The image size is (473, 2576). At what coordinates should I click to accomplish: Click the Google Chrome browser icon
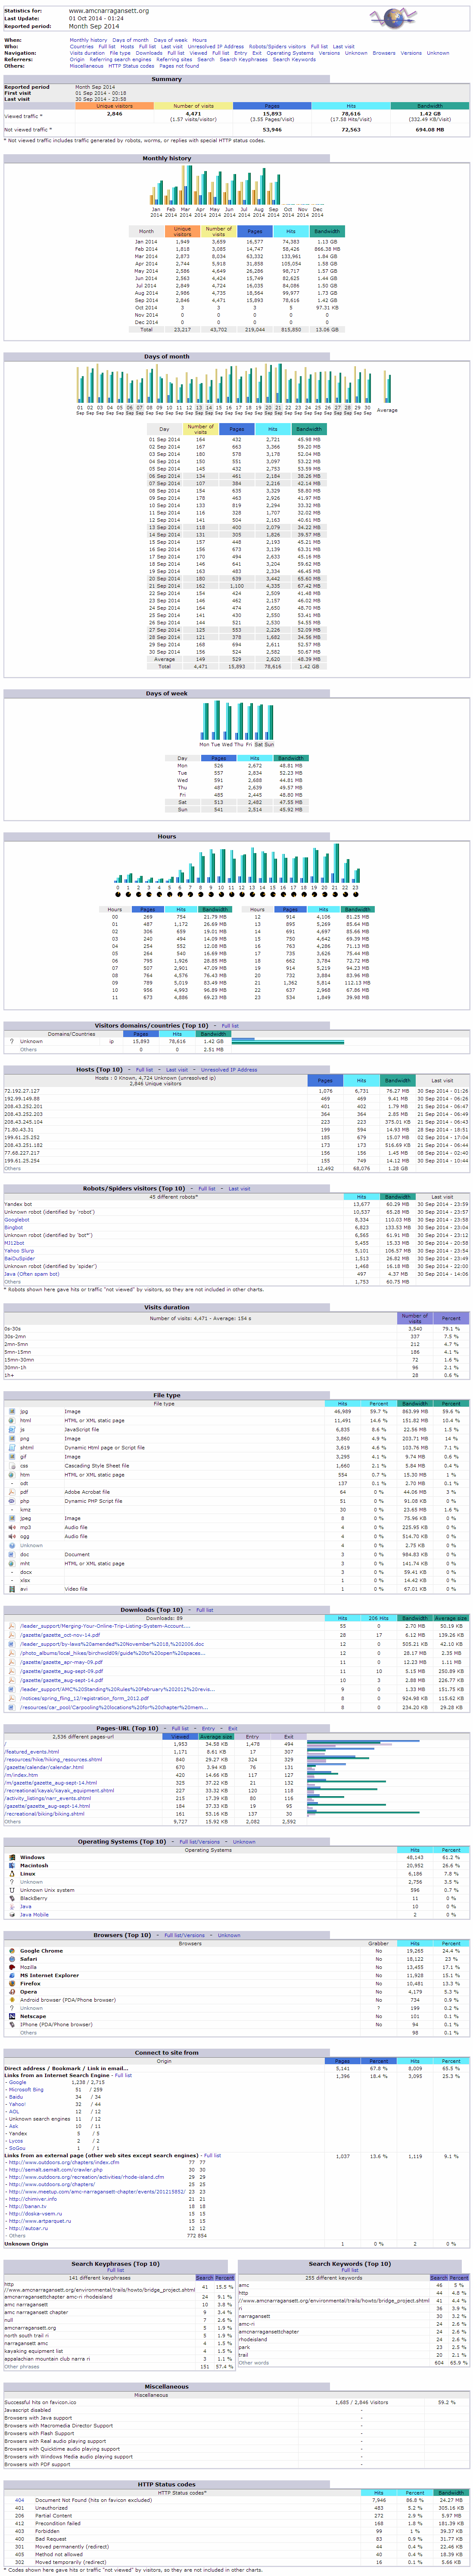(x=11, y=1951)
